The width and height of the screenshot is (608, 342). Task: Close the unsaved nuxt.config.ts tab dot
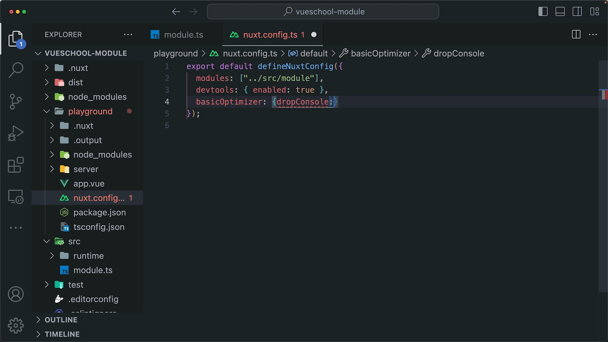314,35
